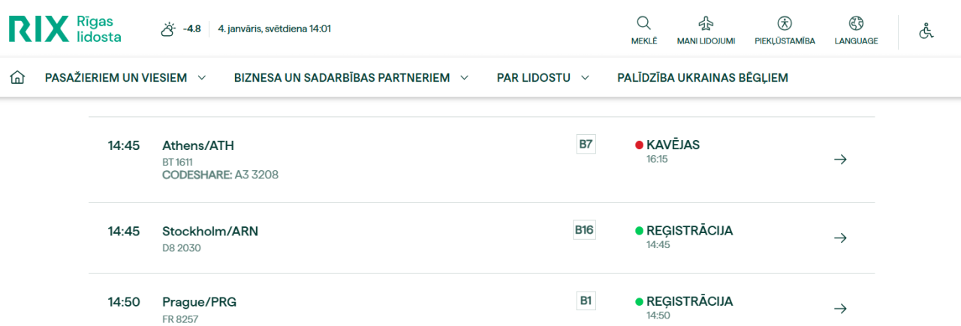Open Stockholm flight details arrow
The image size is (961, 326).
[840, 238]
